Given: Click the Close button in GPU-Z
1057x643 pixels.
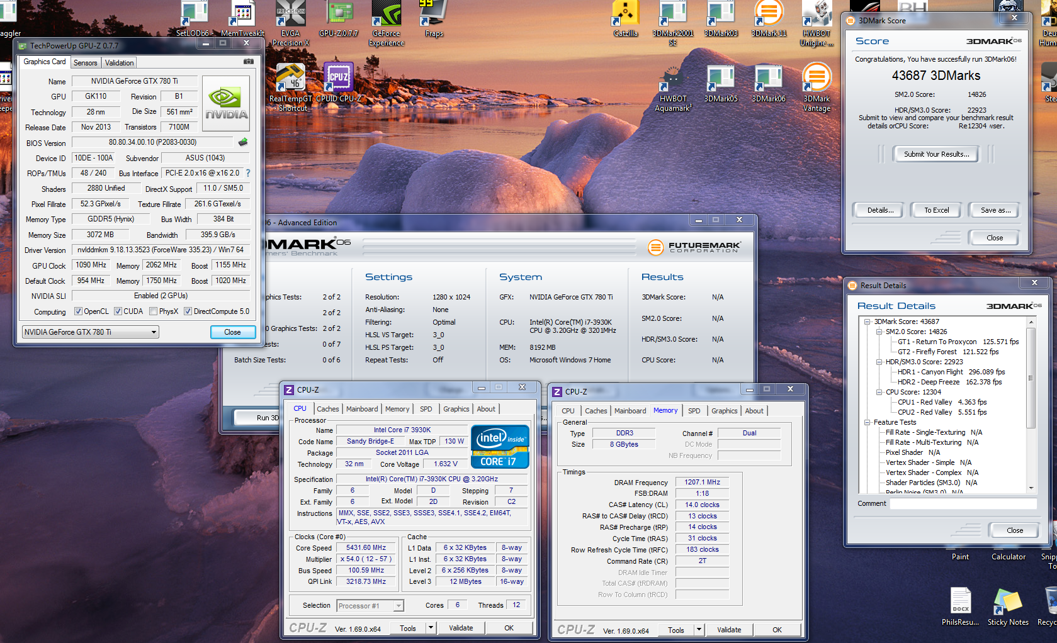Looking at the screenshot, I should pyautogui.click(x=232, y=332).
